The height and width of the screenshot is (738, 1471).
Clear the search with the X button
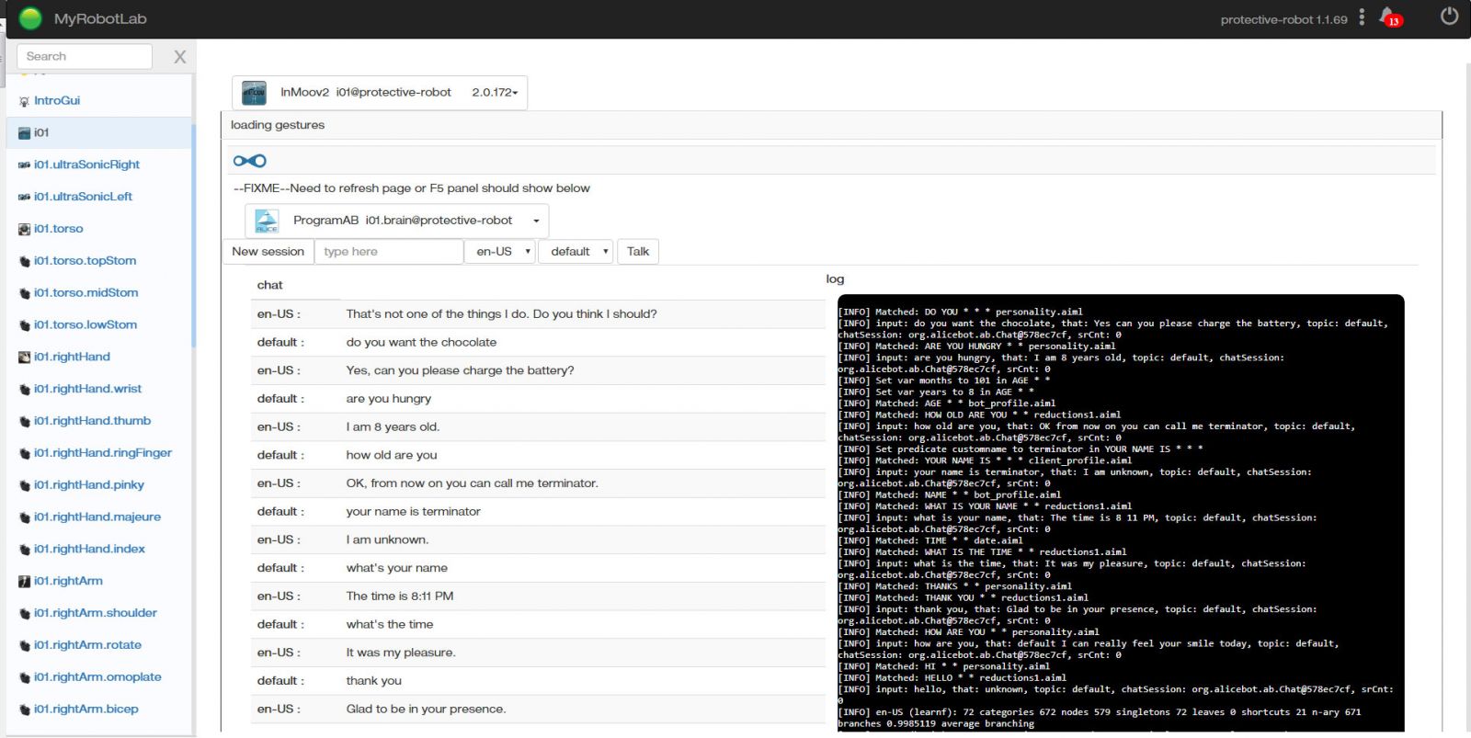[180, 57]
